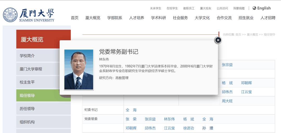
Task: Select 校主生平 in the sidebar
Action: (27, 82)
